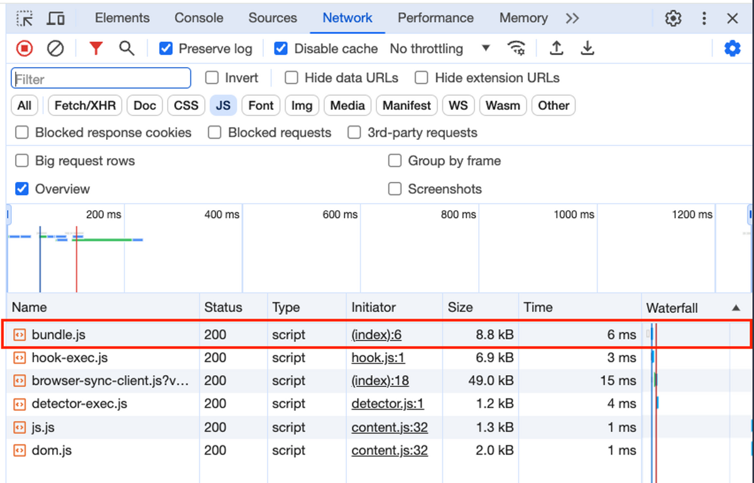Click the export HAR download icon
Viewport: 754px width, 483px height.
click(587, 48)
